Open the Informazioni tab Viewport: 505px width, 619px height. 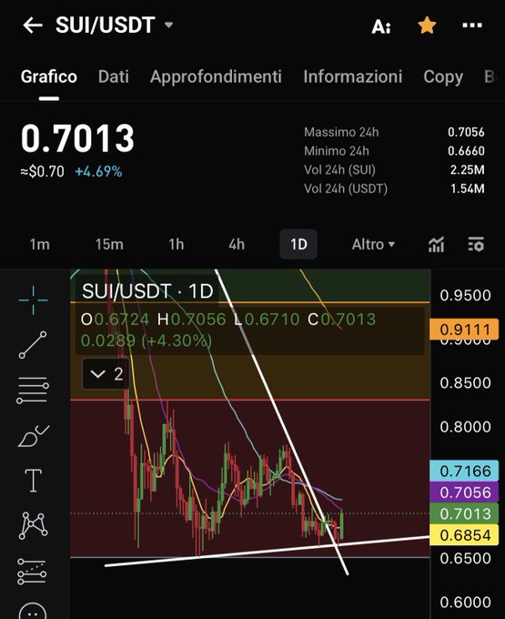point(353,76)
